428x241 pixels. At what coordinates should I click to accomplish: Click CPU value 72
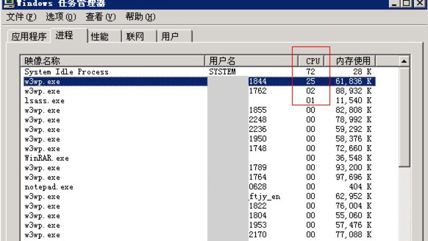click(310, 72)
